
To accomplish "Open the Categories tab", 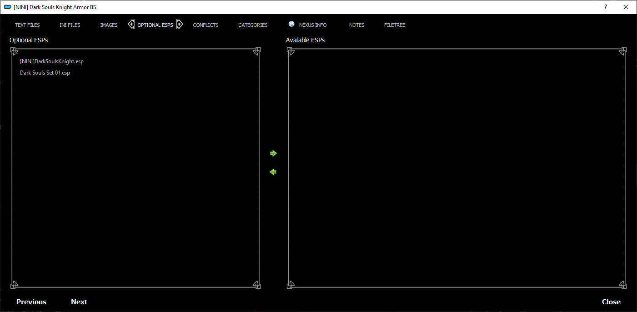I will pyautogui.click(x=253, y=25).
